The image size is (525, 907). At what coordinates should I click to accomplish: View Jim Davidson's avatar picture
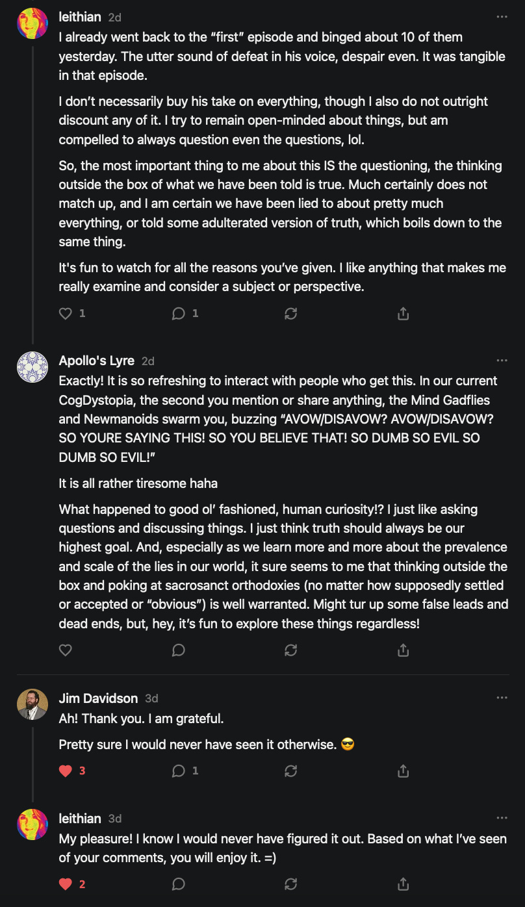point(32,704)
